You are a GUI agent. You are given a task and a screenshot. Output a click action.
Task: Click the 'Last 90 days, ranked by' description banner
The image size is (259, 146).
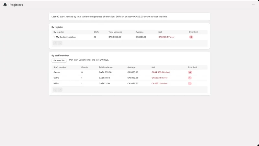(129, 17)
